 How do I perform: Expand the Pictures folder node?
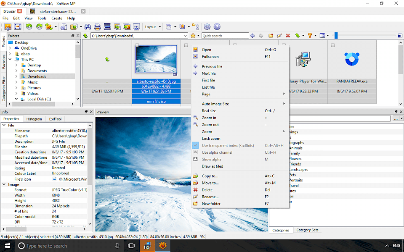pyautogui.click(x=16, y=88)
